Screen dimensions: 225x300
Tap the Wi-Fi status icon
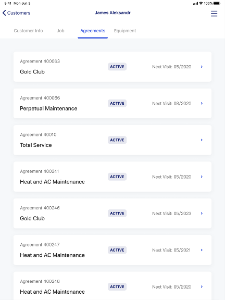[201, 3]
